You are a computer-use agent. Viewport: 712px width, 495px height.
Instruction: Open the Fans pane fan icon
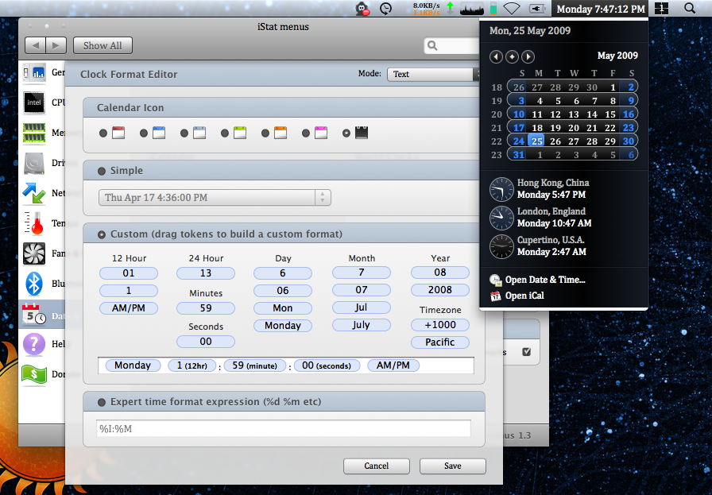(x=34, y=253)
